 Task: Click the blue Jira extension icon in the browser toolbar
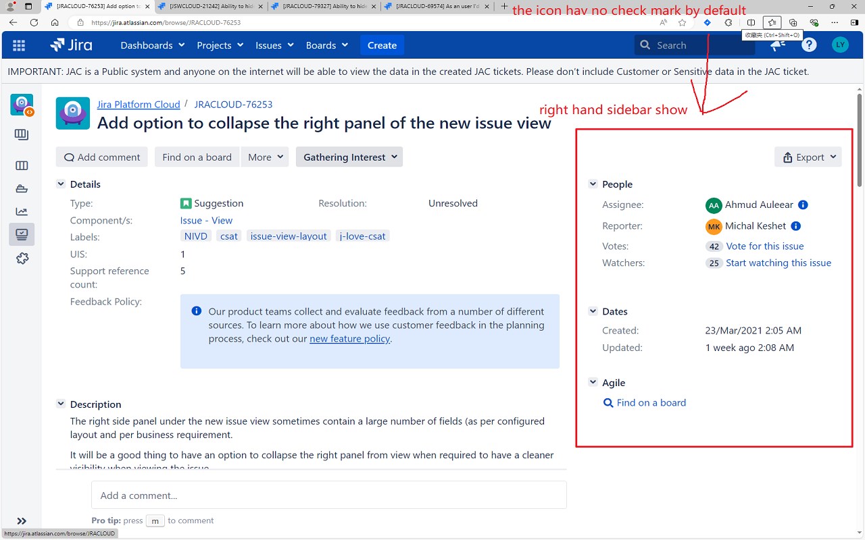tap(708, 22)
